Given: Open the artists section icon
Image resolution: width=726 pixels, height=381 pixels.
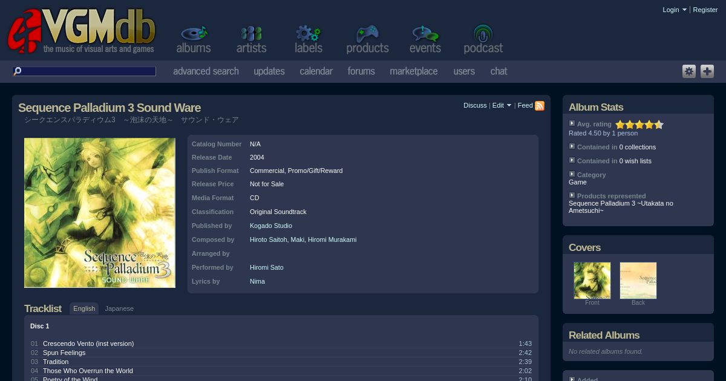Looking at the screenshot, I should pyautogui.click(x=251, y=40).
